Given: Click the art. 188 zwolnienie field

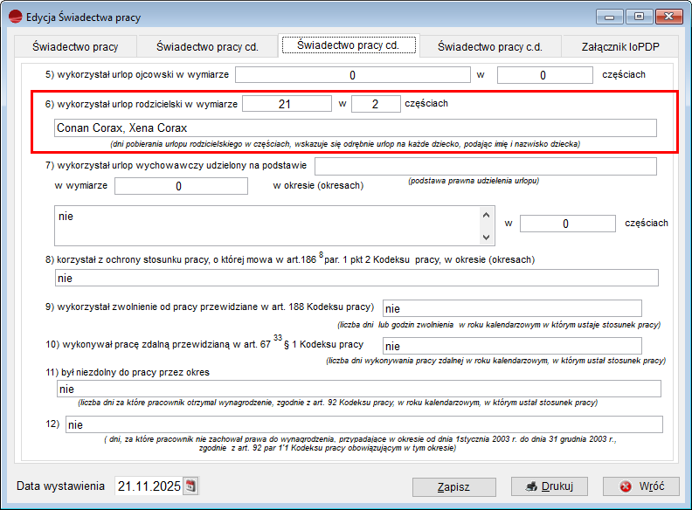Looking at the screenshot, I should point(512,308).
